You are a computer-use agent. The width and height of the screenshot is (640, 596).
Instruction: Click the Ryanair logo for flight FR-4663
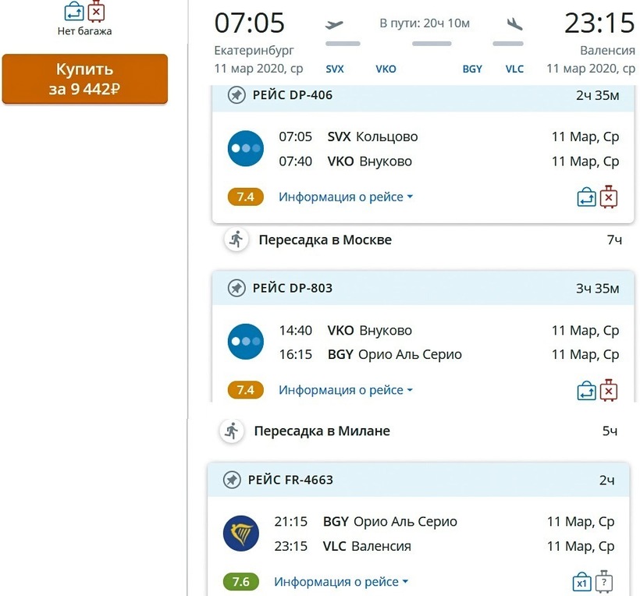point(241,534)
